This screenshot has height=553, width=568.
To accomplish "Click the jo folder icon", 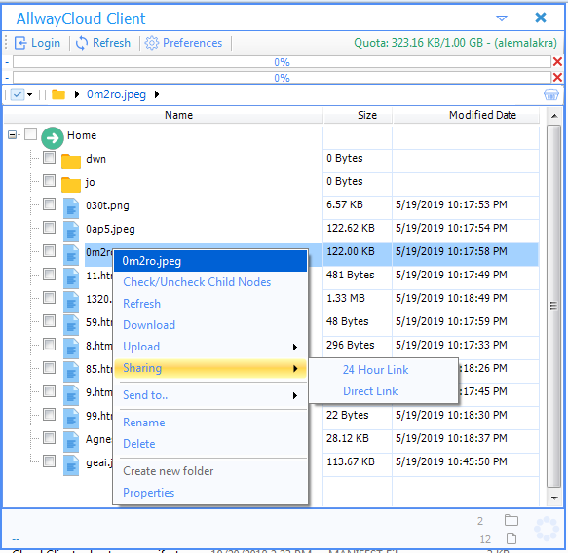I will click(71, 184).
